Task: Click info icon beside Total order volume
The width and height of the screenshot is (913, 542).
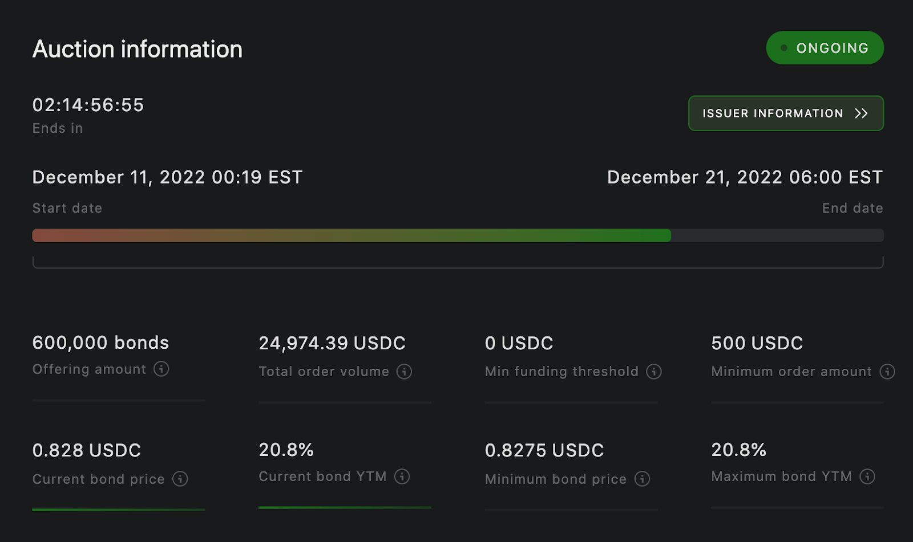Action: point(404,372)
